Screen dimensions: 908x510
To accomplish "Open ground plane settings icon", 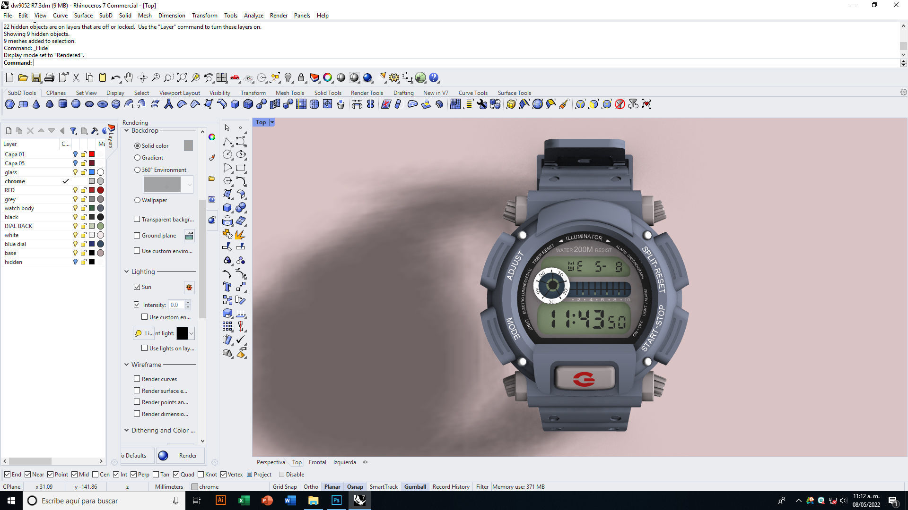I will point(189,236).
